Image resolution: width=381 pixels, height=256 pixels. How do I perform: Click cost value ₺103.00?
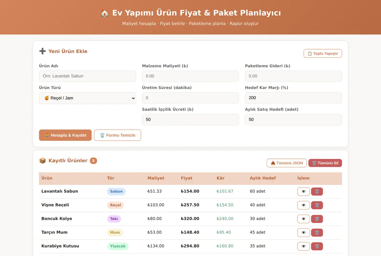[156, 205]
